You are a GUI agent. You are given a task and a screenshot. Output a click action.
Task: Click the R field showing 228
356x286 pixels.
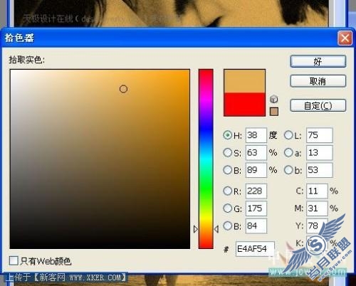coord(256,191)
